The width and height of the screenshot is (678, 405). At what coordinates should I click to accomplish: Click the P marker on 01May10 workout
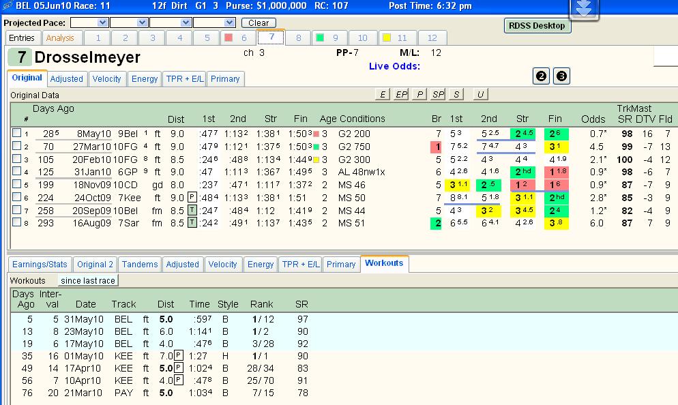click(179, 356)
